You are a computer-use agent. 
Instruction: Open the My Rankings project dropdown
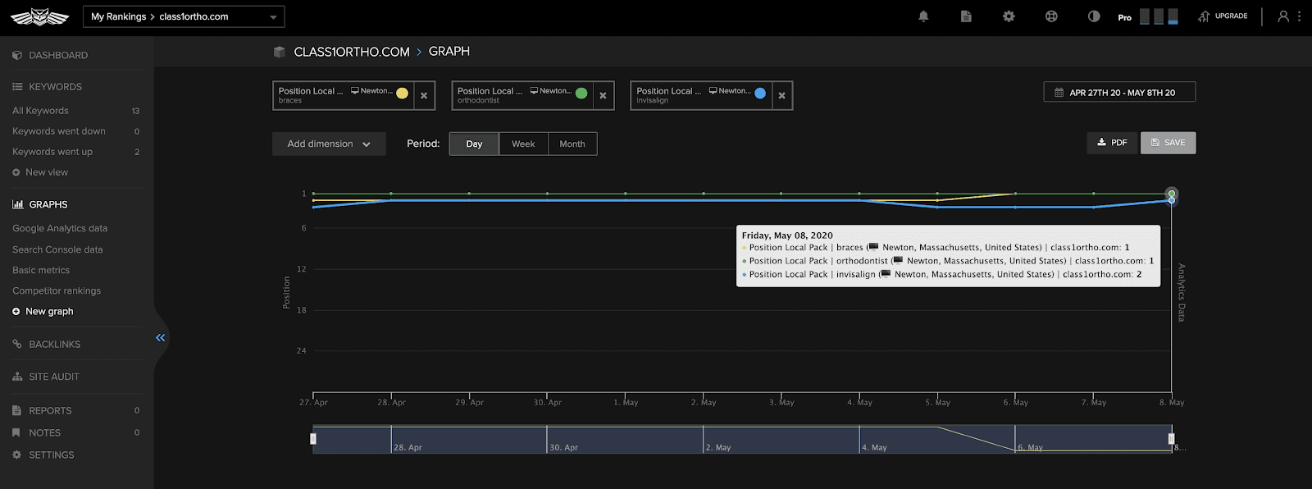pos(184,16)
